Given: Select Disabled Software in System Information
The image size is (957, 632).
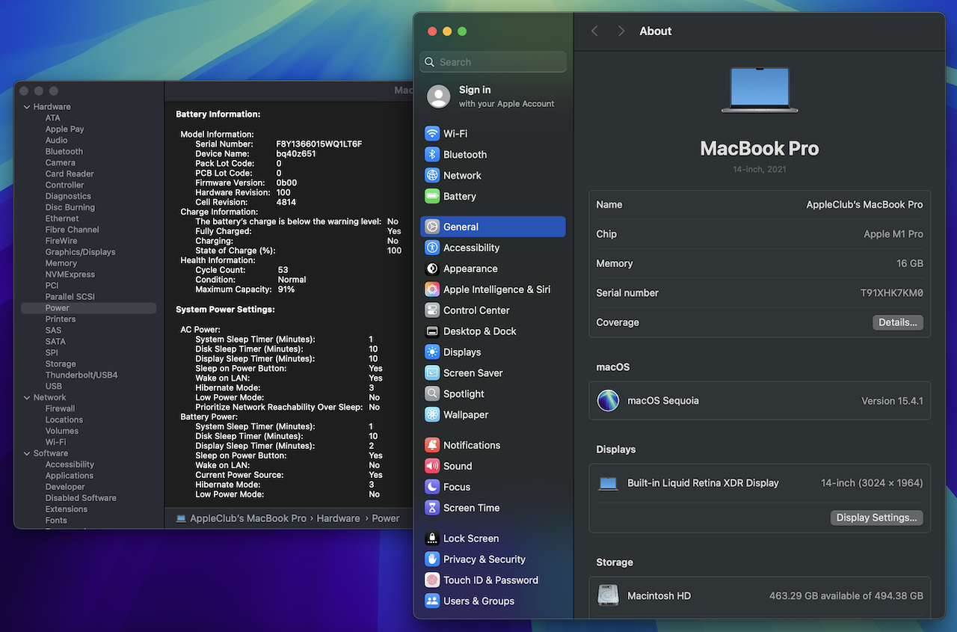Looking at the screenshot, I should tap(81, 498).
